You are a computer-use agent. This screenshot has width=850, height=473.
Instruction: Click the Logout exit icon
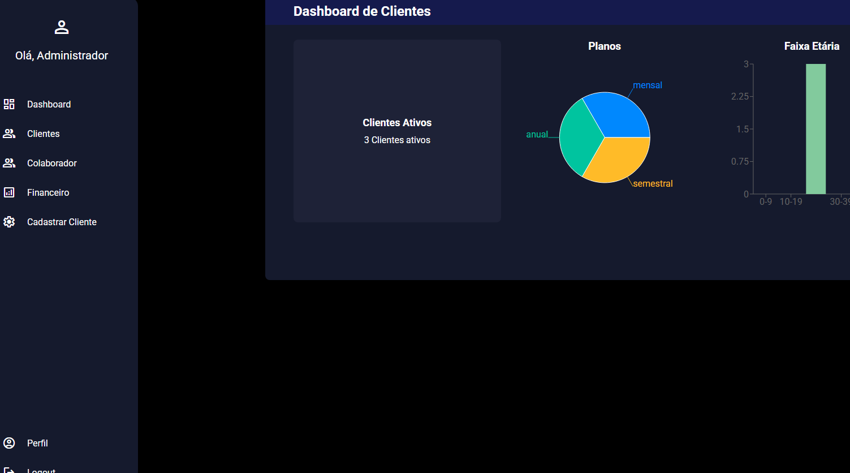[9, 470]
